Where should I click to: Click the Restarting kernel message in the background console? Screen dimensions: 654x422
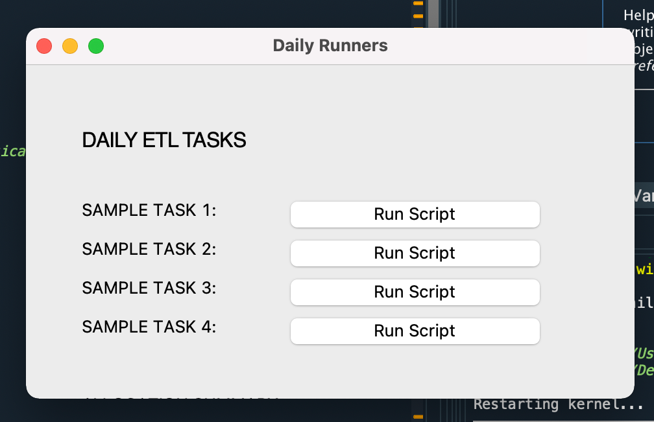coord(559,404)
